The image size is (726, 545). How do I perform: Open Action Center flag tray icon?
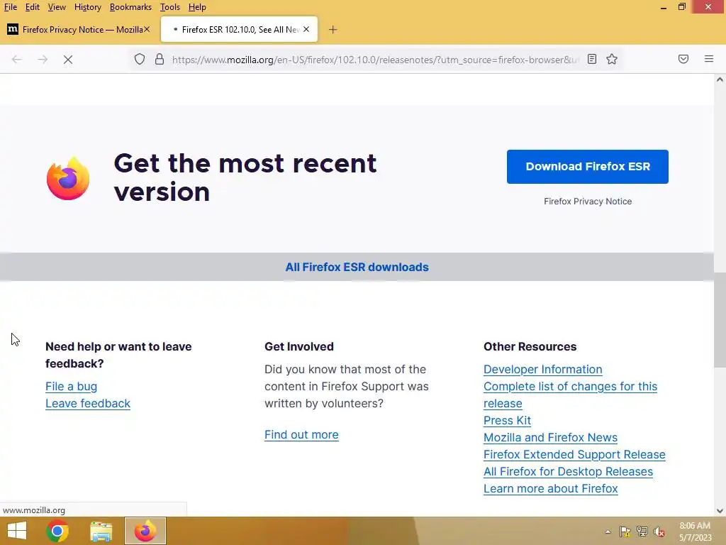[x=625, y=532]
